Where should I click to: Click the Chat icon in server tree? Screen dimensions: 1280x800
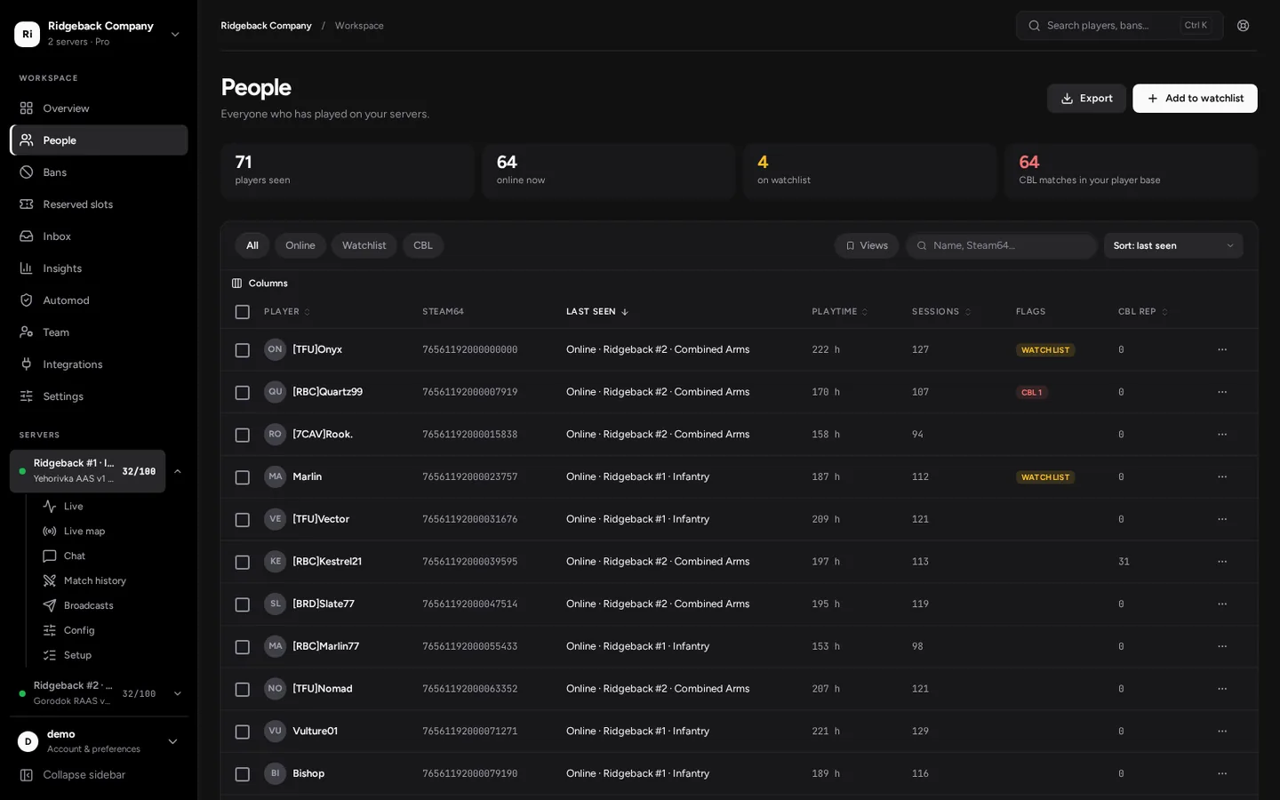coord(50,556)
